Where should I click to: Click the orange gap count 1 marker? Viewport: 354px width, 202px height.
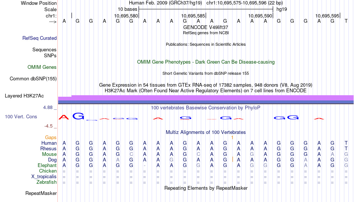click(x=232, y=137)
